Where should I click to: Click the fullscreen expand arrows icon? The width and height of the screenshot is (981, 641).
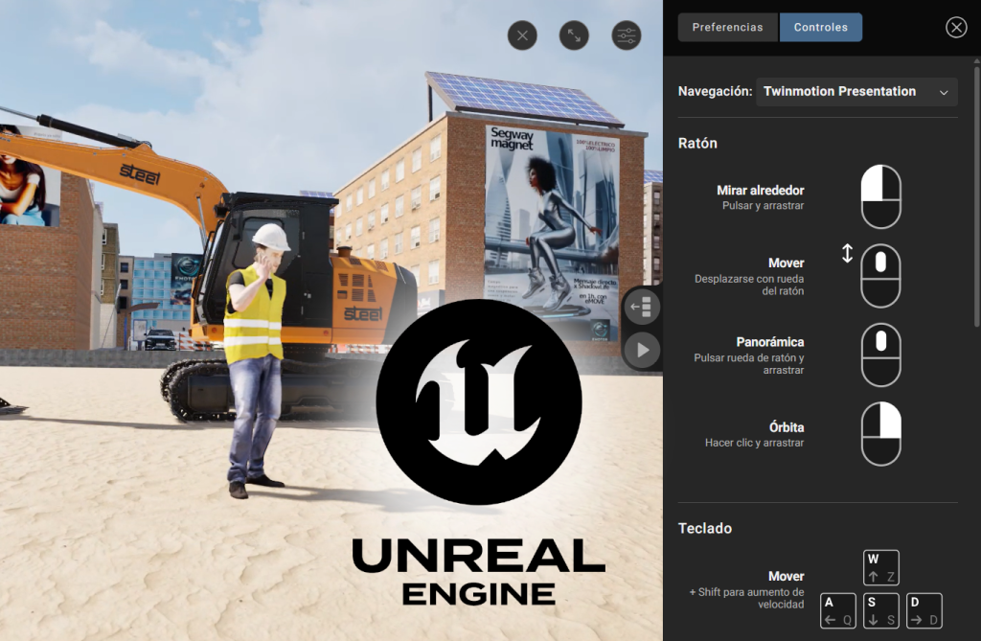(574, 36)
